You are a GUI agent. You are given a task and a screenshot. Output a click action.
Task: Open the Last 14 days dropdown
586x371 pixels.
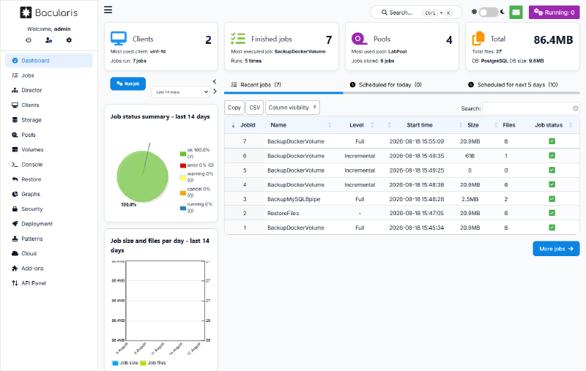180,91
